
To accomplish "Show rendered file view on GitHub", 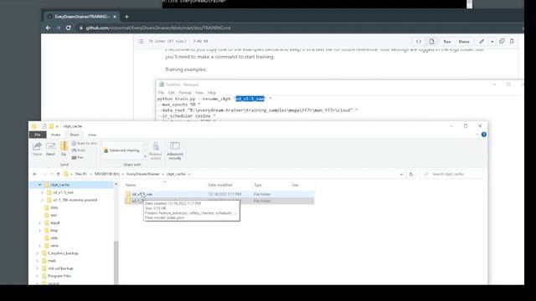I will [432, 41].
